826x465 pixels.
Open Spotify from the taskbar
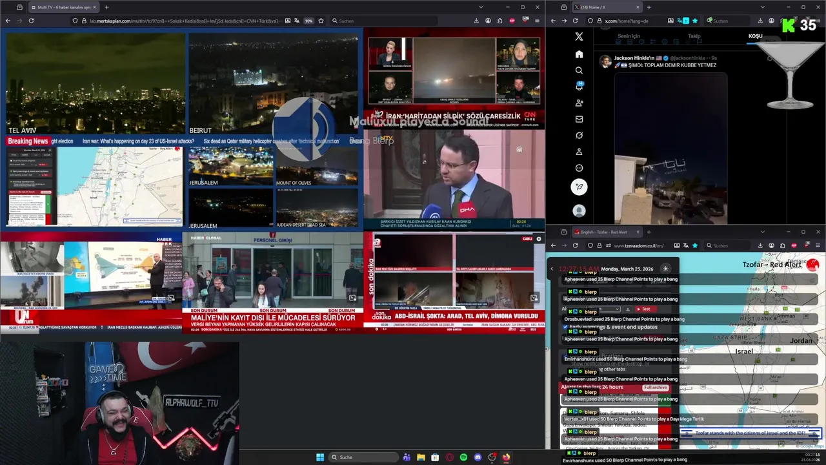(463, 457)
